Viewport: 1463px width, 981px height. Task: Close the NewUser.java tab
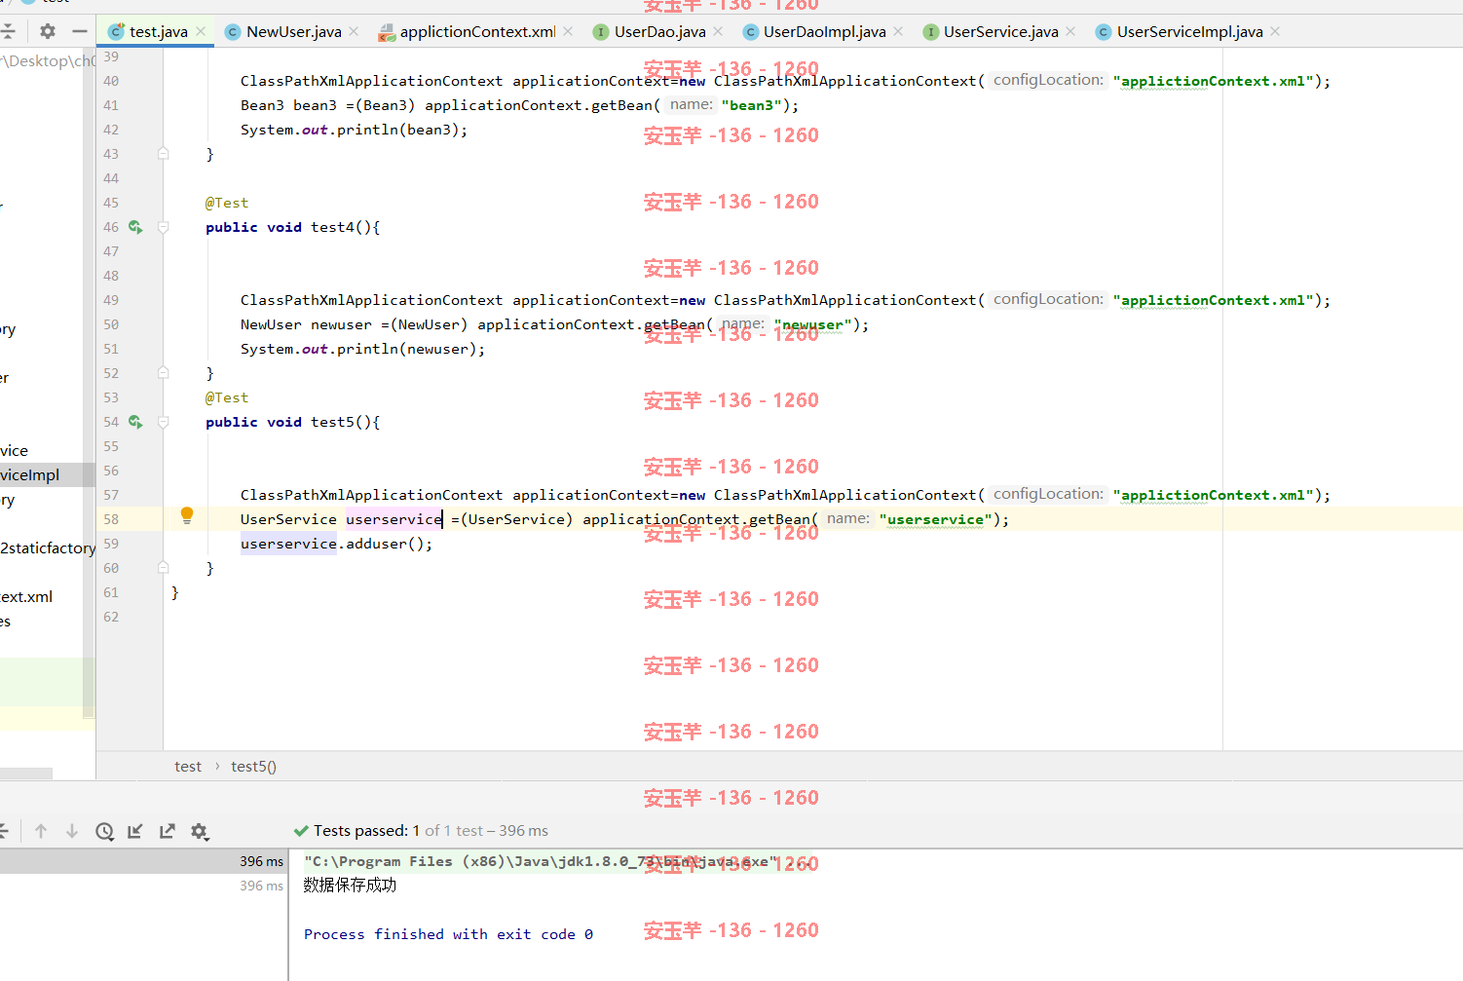click(x=354, y=31)
